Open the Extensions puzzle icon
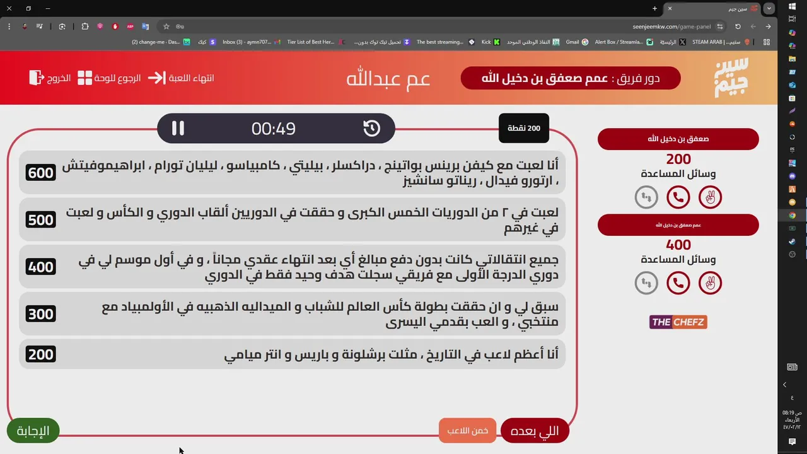The width and height of the screenshot is (807, 454). point(85,26)
